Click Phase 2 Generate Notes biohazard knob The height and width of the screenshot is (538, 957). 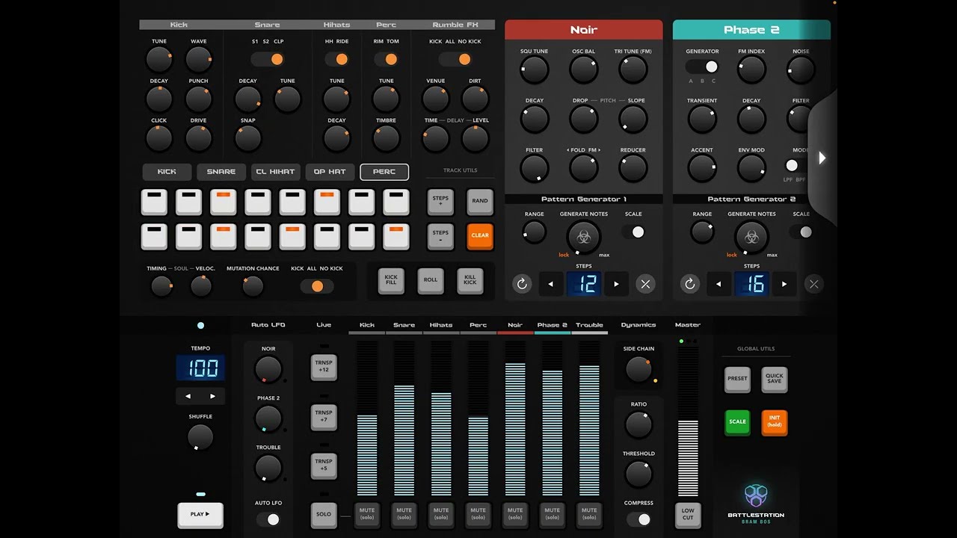point(751,238)
